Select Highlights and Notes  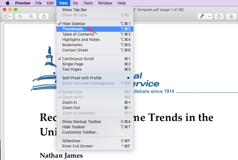[x=95, y=40]
